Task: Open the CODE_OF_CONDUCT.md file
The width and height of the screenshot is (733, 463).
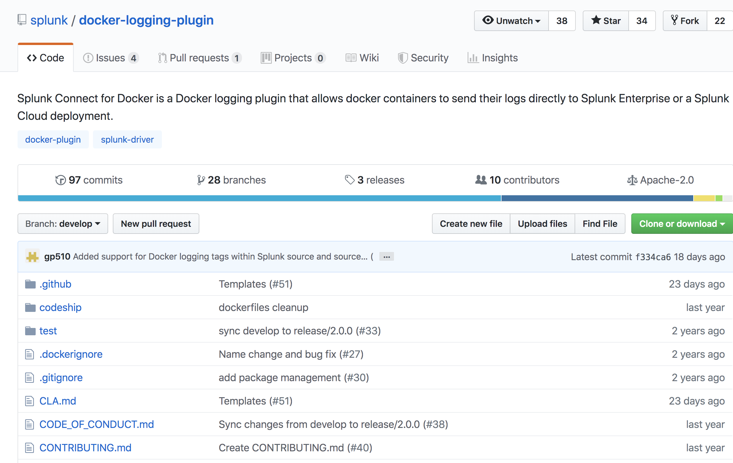Action: [97, 424]
